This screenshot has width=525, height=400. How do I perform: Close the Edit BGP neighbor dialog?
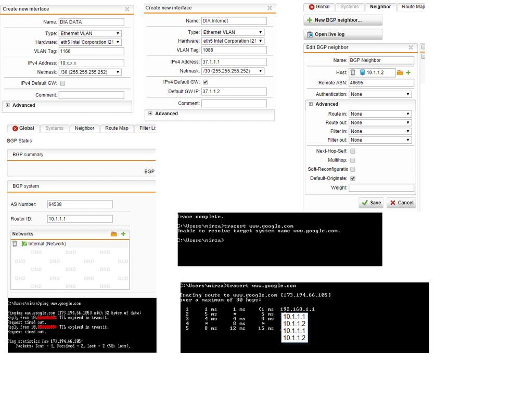(x=411, y=47)
